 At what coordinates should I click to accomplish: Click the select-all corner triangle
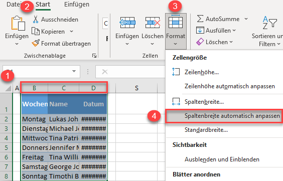(x=8, y=88)
